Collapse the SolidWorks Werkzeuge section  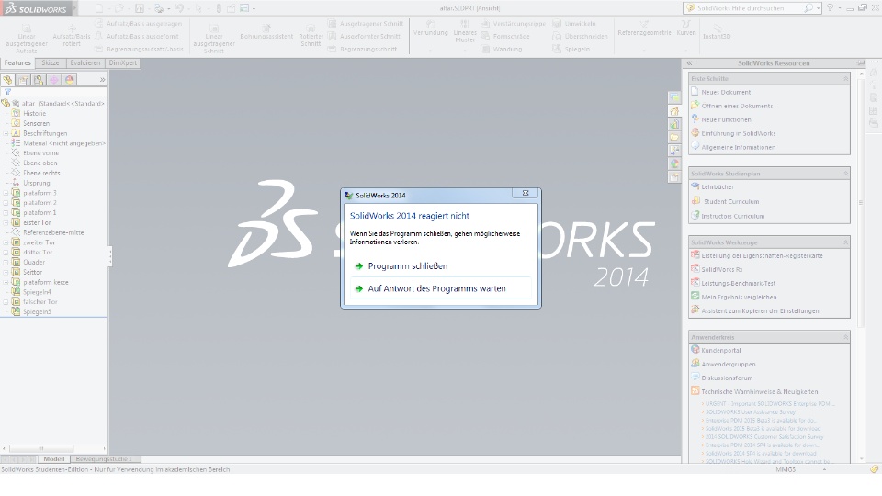point(845,242)
